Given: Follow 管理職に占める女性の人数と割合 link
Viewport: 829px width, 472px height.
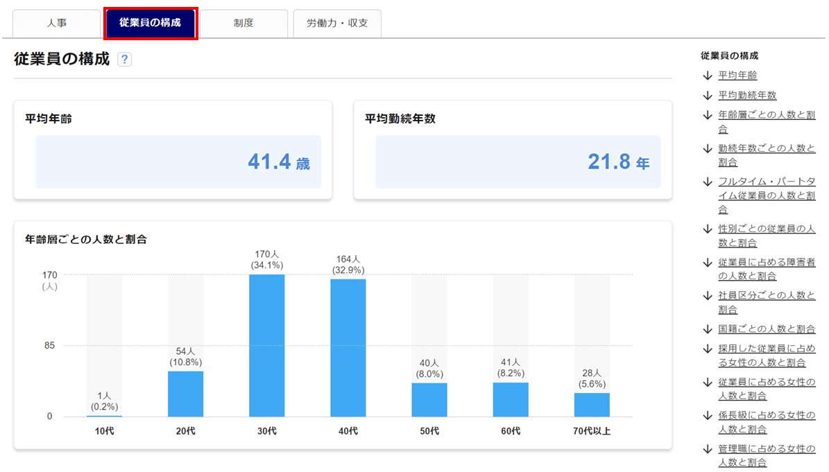Looking at the screenshot, I should click(x=767, y=455).
